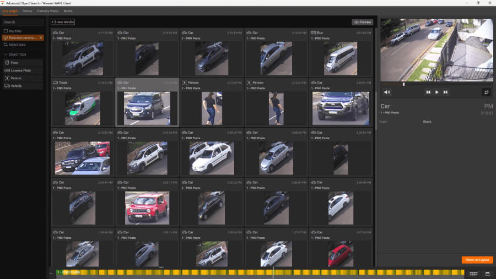
Task: Load the 5 new results
Action: pos(62,22)
